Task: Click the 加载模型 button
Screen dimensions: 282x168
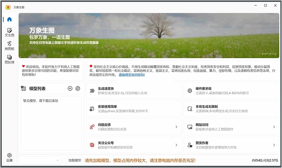Action: [x=74, y=160]
